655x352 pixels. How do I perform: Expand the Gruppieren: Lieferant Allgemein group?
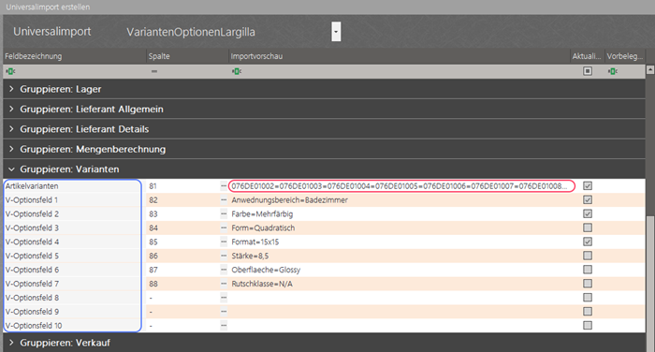click(x=11, y=110)
